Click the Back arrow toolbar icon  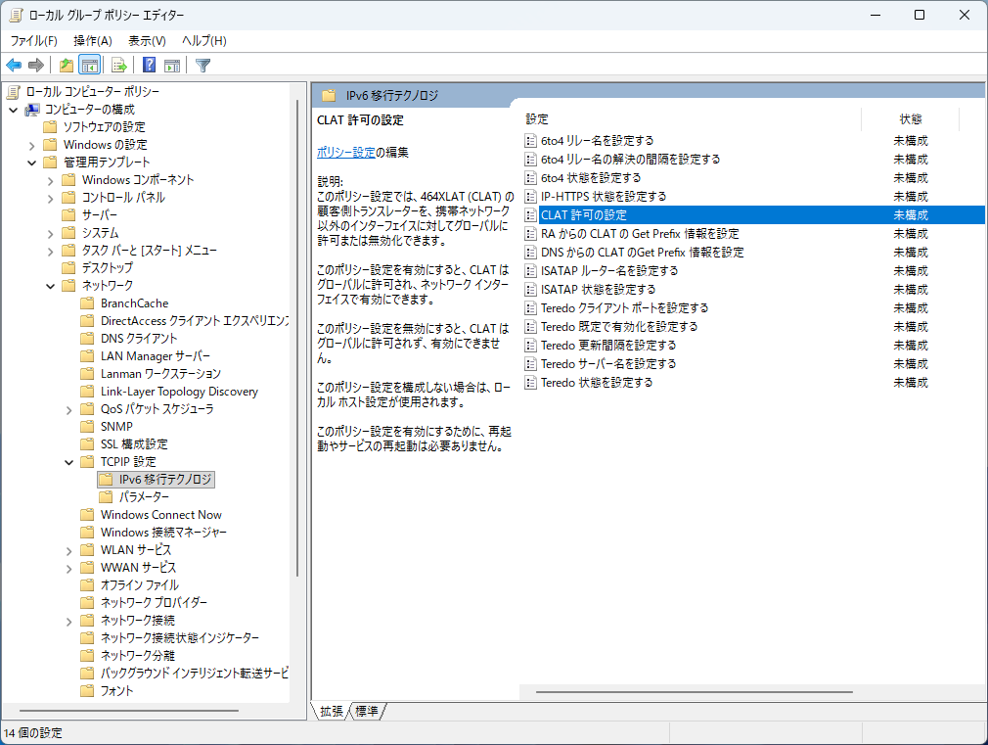(x=14, y=65)
